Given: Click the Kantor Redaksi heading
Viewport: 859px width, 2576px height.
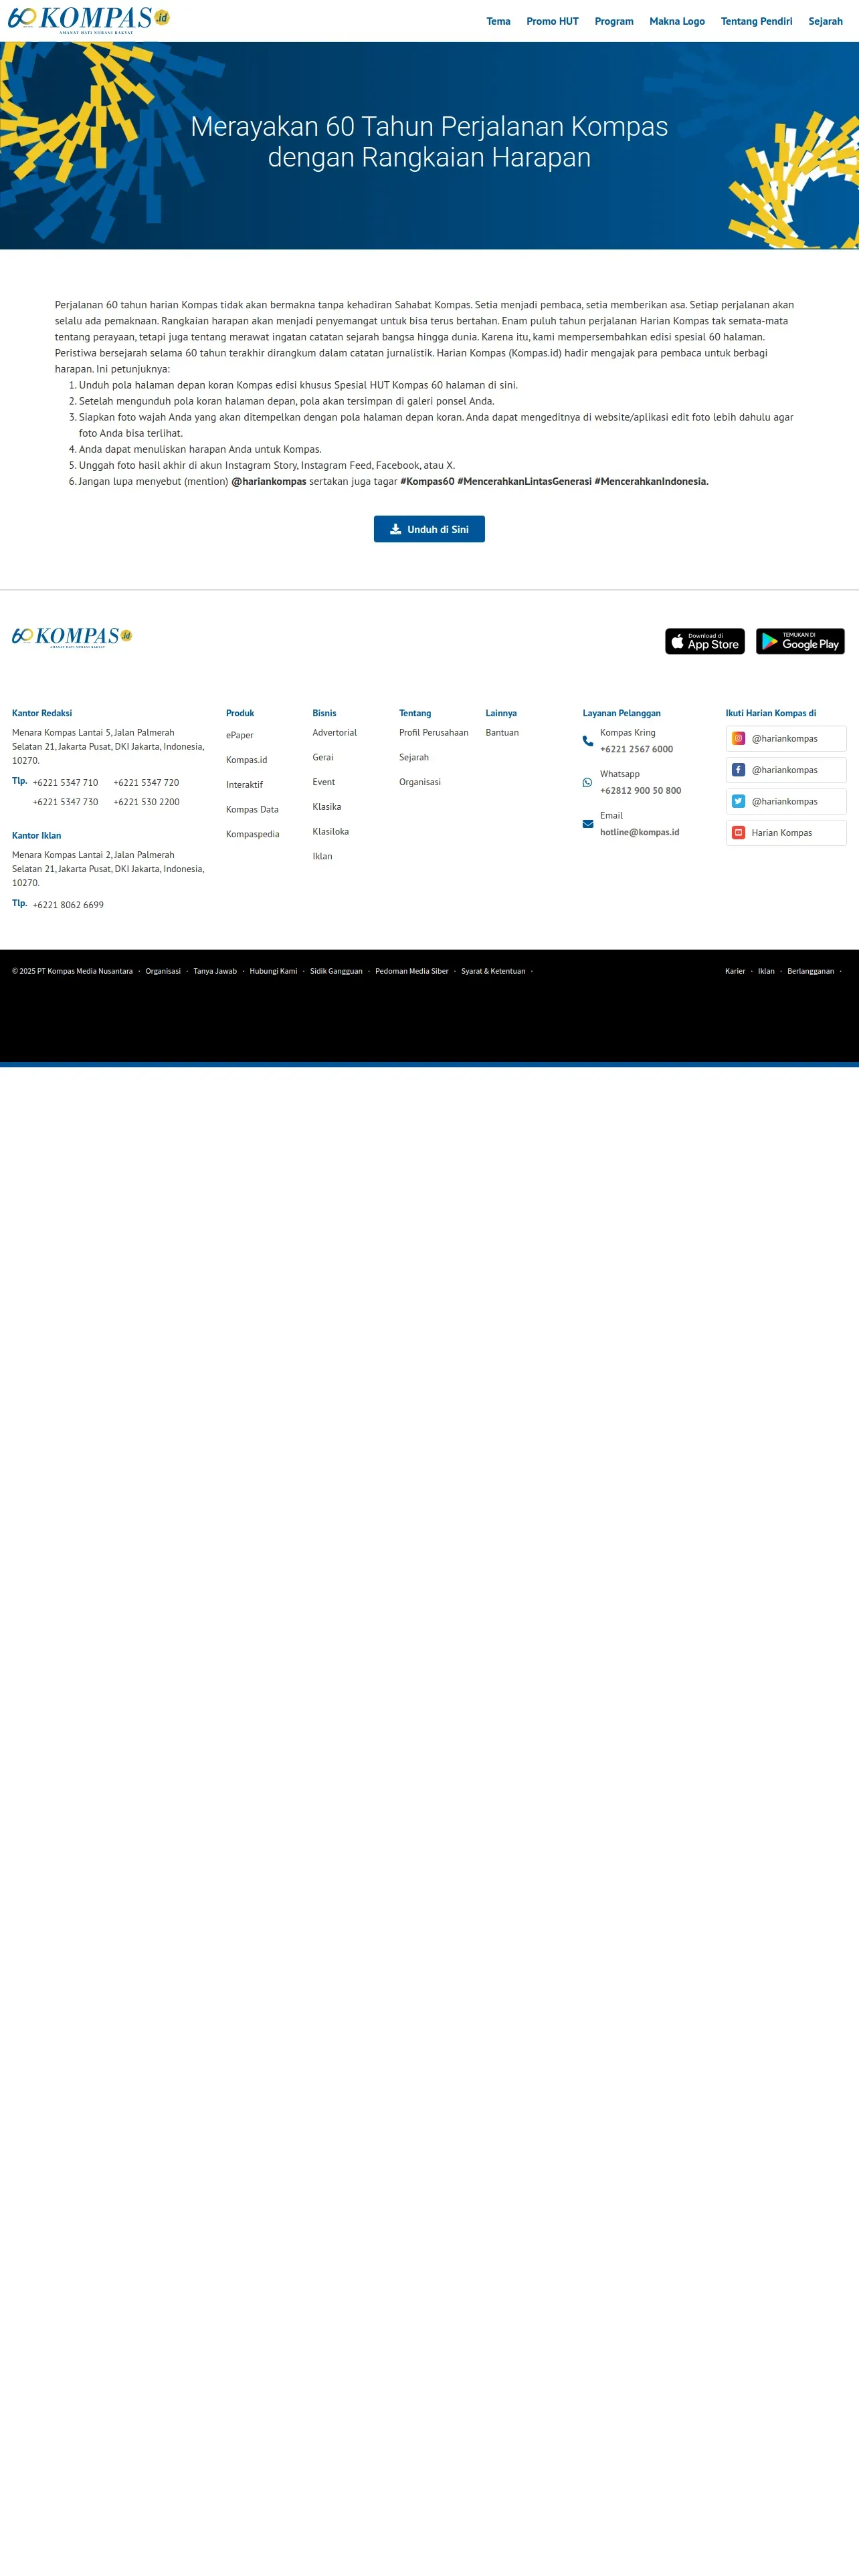Looking at the screenshot, I should (x=42, y=713).
